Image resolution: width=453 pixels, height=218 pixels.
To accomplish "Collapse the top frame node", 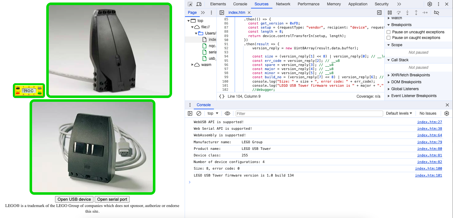I will click(x=188, y=21).
